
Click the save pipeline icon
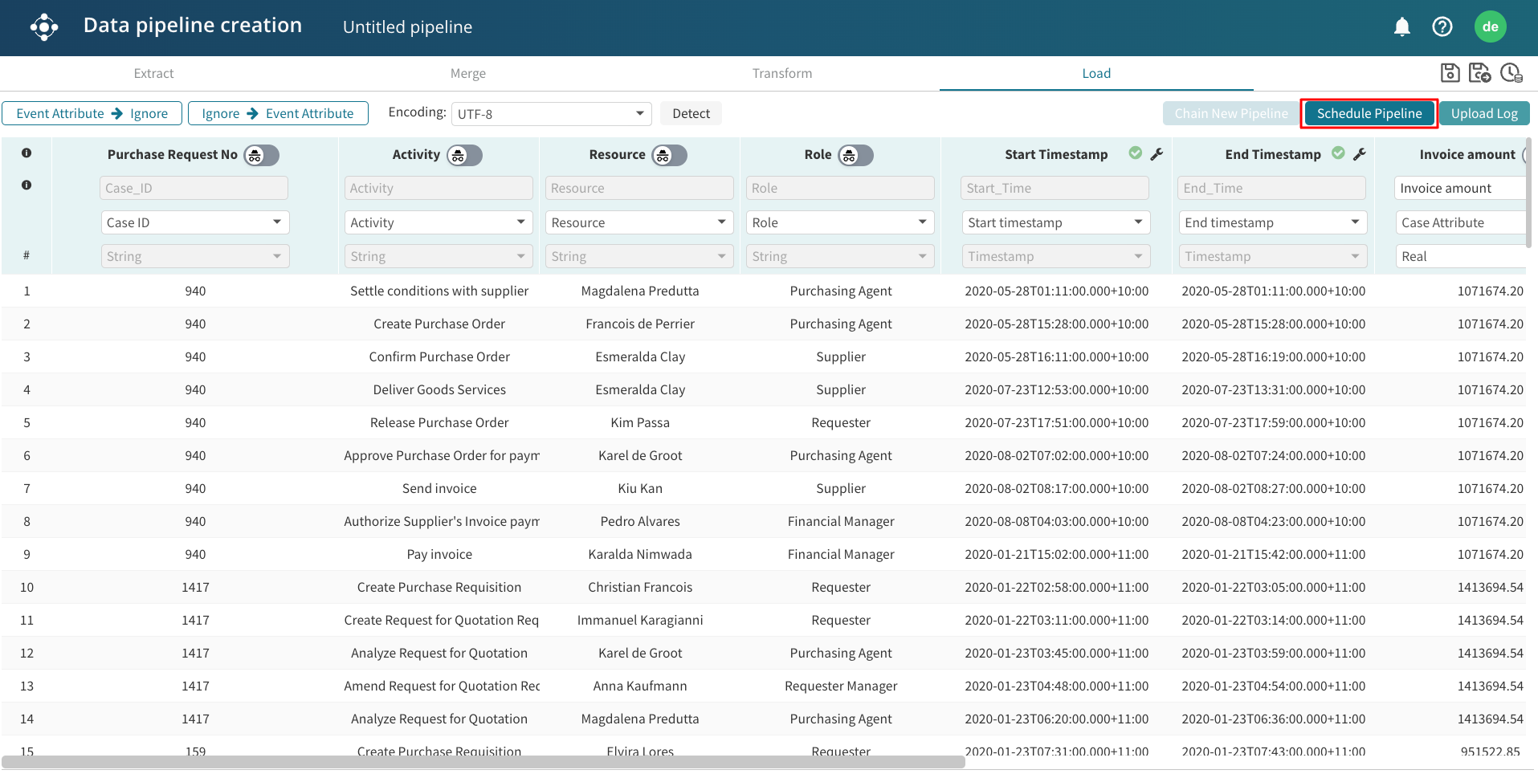[x=1450, y=73]
